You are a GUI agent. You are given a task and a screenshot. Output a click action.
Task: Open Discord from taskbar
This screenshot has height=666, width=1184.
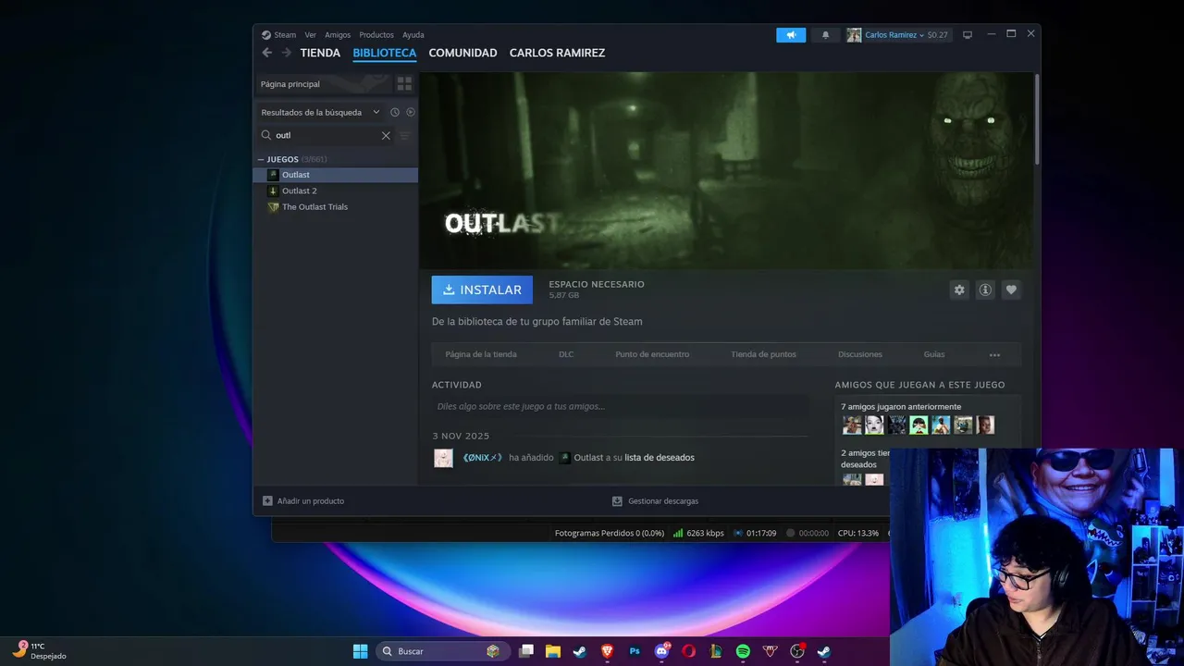tap(662, 651)
